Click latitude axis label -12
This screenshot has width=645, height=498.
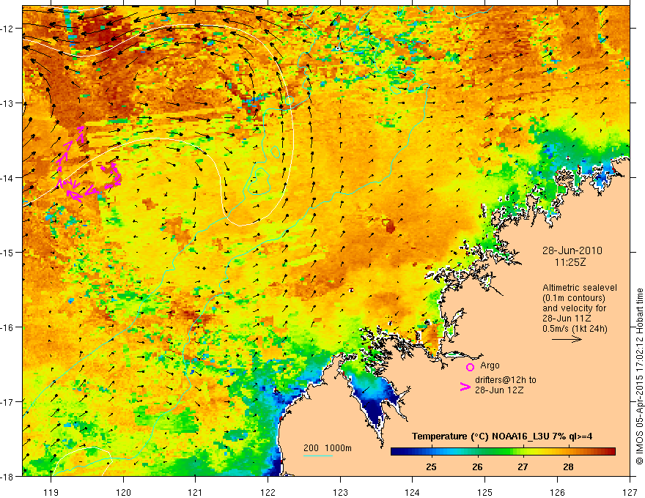(x=8, y=29)
